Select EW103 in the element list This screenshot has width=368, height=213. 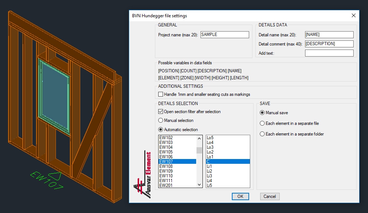coord(177,142)
